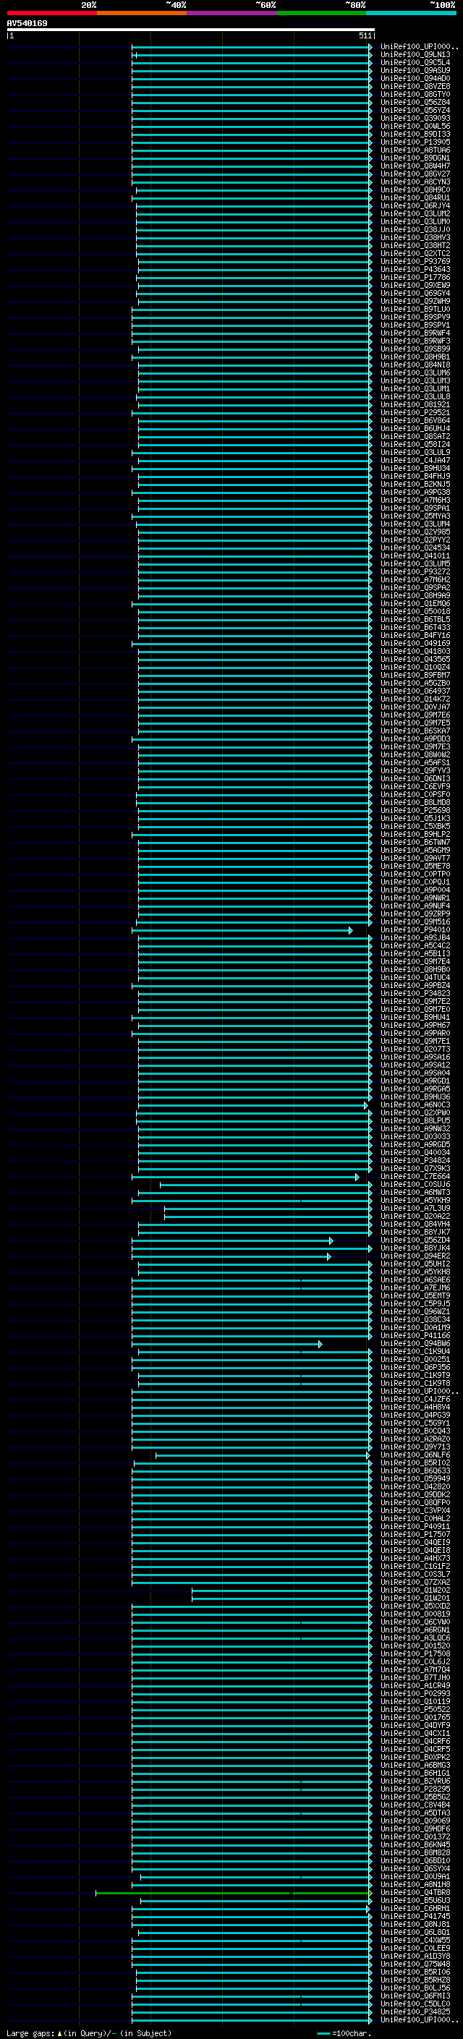Click UniRef100_Q4TBR8 label
The height and width of the screenshot is (2039, 463).
coord(415,1894)
